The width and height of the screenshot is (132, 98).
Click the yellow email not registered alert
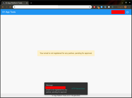(66, 53)
